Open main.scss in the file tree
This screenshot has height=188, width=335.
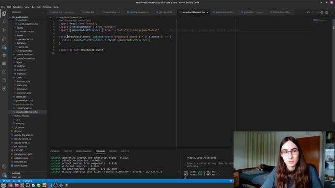22,85
